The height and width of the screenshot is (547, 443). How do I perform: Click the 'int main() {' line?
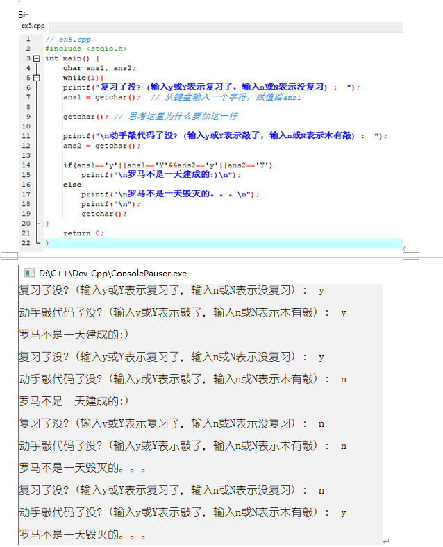pos(72,58)
